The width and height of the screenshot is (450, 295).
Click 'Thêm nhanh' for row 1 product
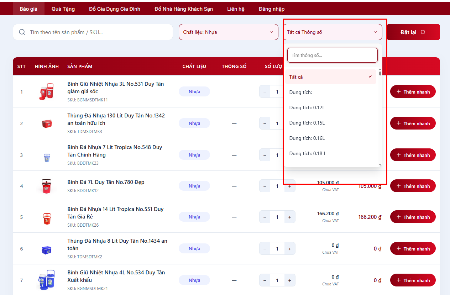413,92
